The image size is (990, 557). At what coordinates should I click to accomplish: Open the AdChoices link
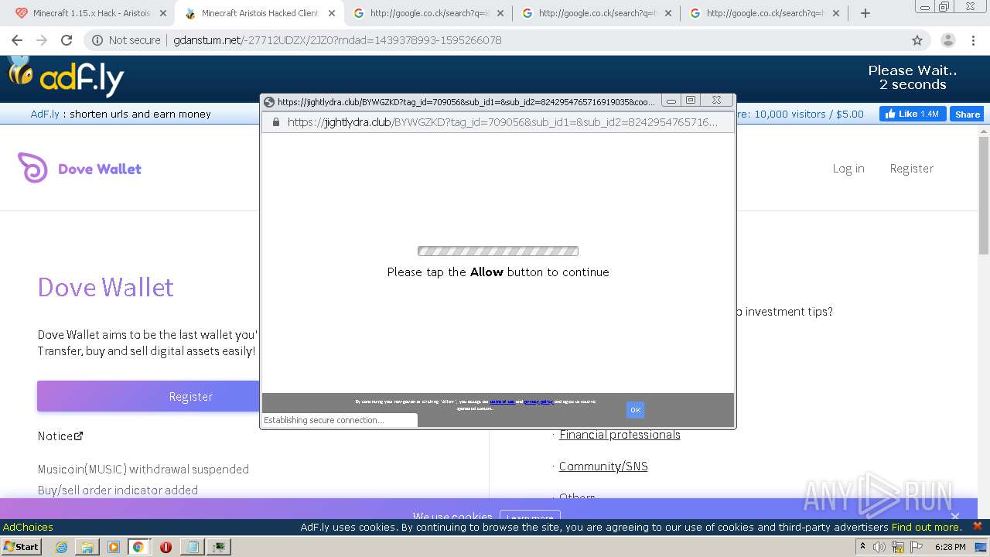(x=28, y=528)
